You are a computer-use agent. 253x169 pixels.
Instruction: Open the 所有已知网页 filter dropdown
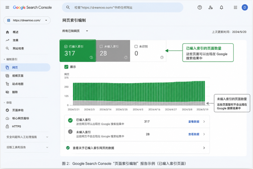click(75, 31)
